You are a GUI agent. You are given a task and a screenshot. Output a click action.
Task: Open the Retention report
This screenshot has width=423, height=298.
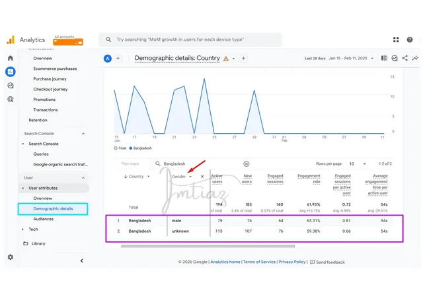click(x=38, y=120)
